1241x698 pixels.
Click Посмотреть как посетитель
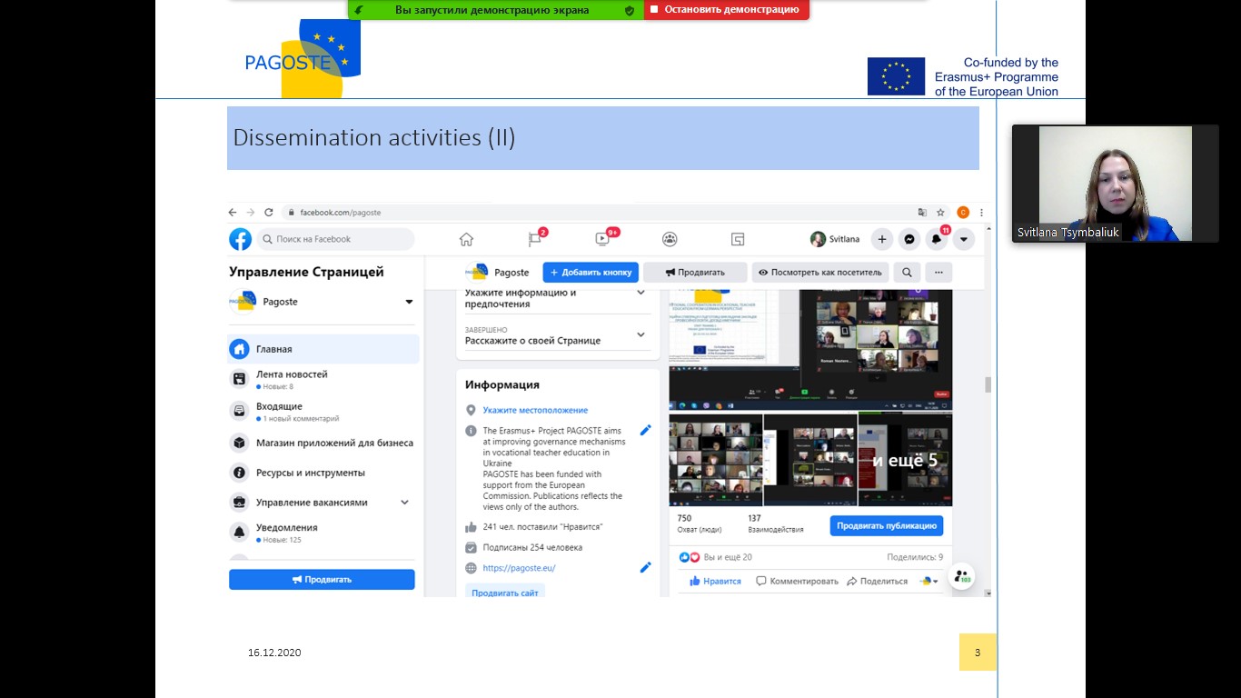(820, 272)
